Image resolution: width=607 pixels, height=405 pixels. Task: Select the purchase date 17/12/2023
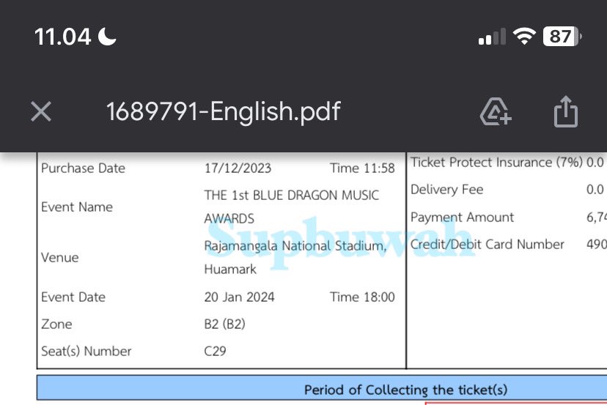(238, 168)
